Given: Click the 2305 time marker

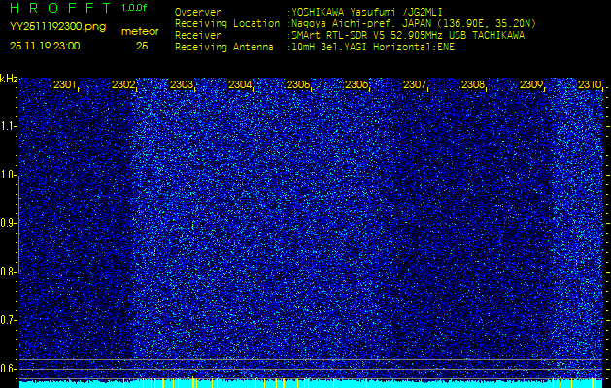Looking at the screenshot, I should (298, 84).
